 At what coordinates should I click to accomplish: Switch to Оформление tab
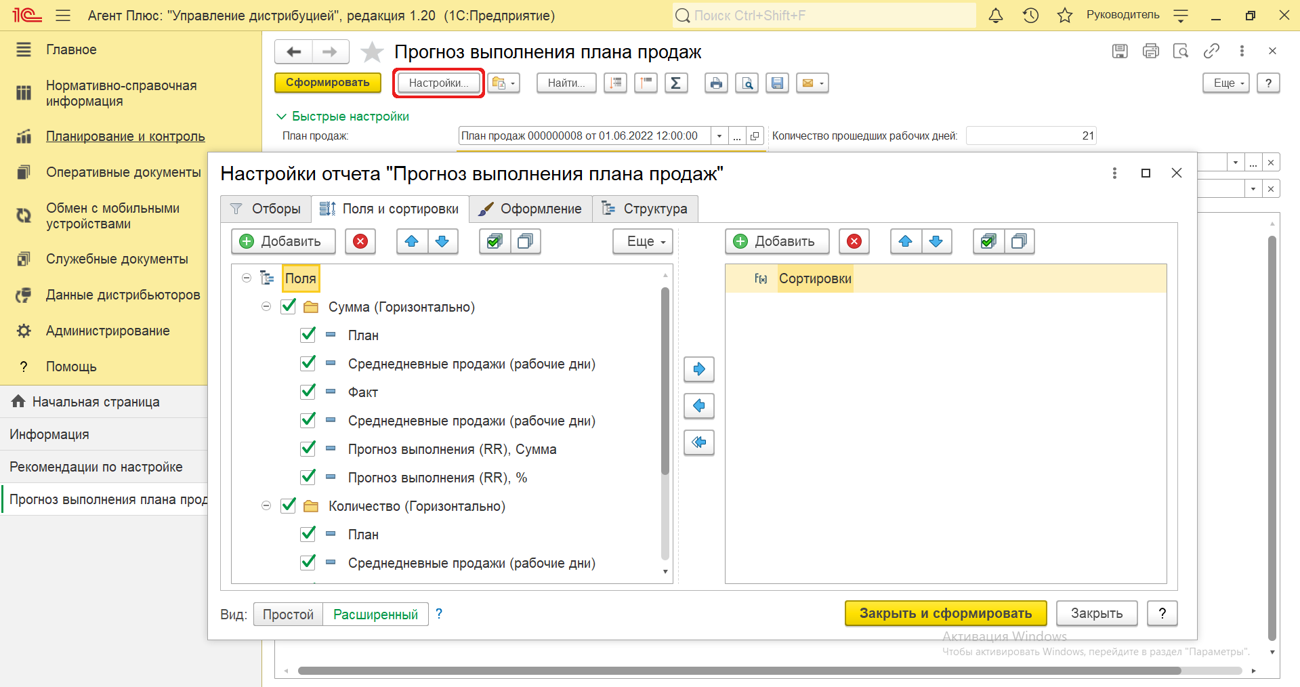pyautogui.click(x=530, y=209)
